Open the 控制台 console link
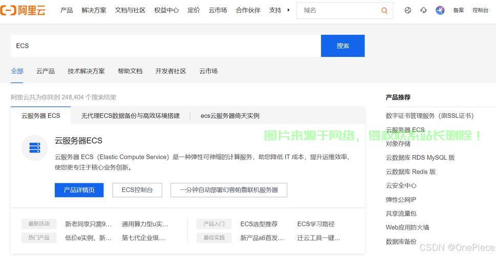Image resolution: width=496 pixels, height=256 pixels. [x=481, y=10]
